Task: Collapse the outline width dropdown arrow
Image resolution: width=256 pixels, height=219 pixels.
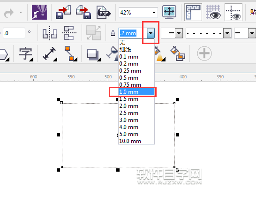Action: tap(151, 33)
